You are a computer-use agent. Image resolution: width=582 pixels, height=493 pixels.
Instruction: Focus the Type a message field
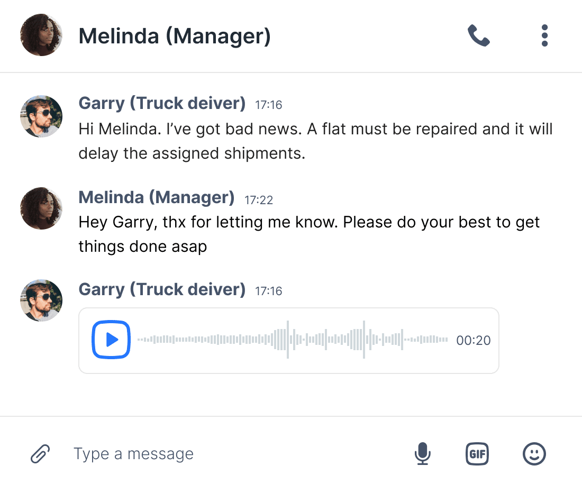(233, 454)
